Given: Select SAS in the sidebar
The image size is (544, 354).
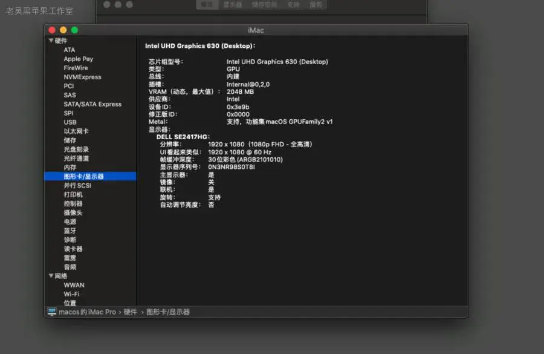Looking at the screenshot, I should pyautogui.click(x=70, y=95).
